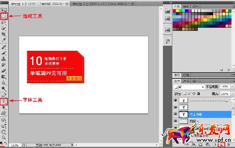The image size is (235, 148).
Task: Add a layer mask
Action: click(x=201, y=144)
